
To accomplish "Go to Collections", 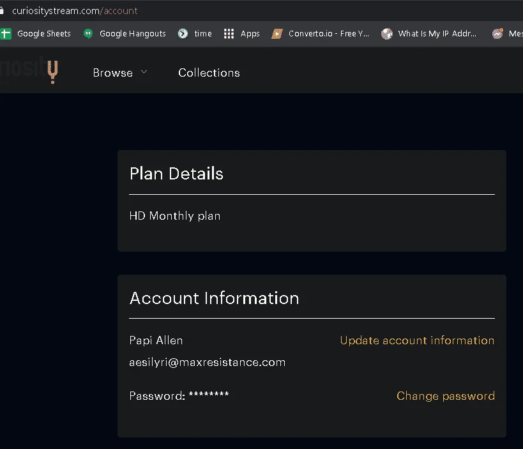I will tap(209, 73).
